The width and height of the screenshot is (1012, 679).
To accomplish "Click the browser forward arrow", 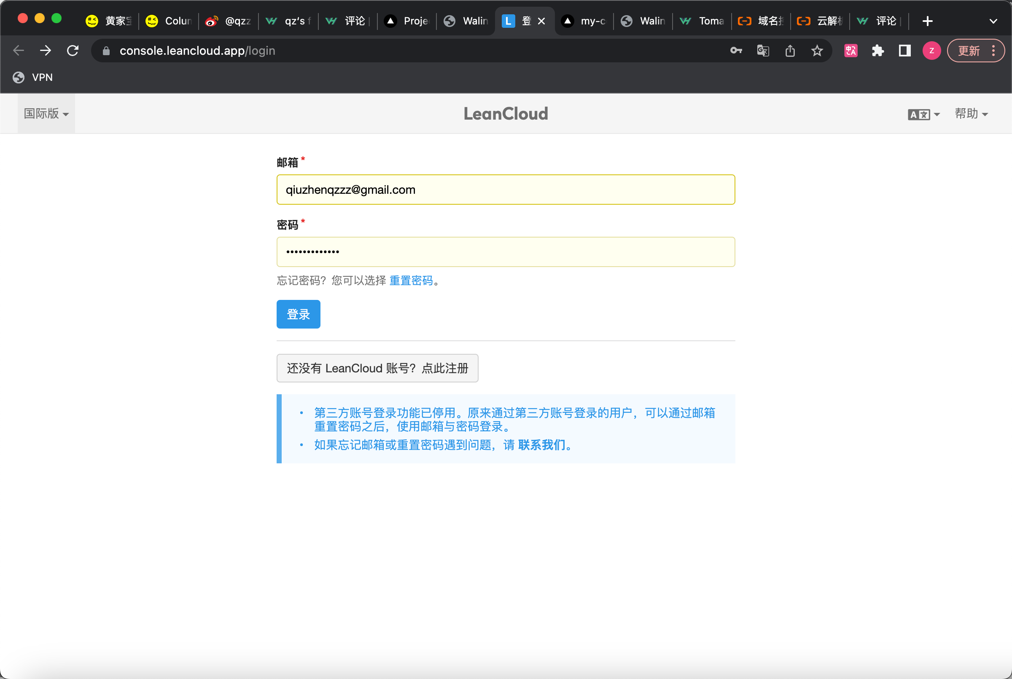I will click(x=46, y=51).
